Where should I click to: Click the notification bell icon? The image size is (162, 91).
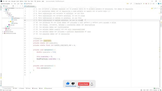pyautogui.click(x=92, y=84)
